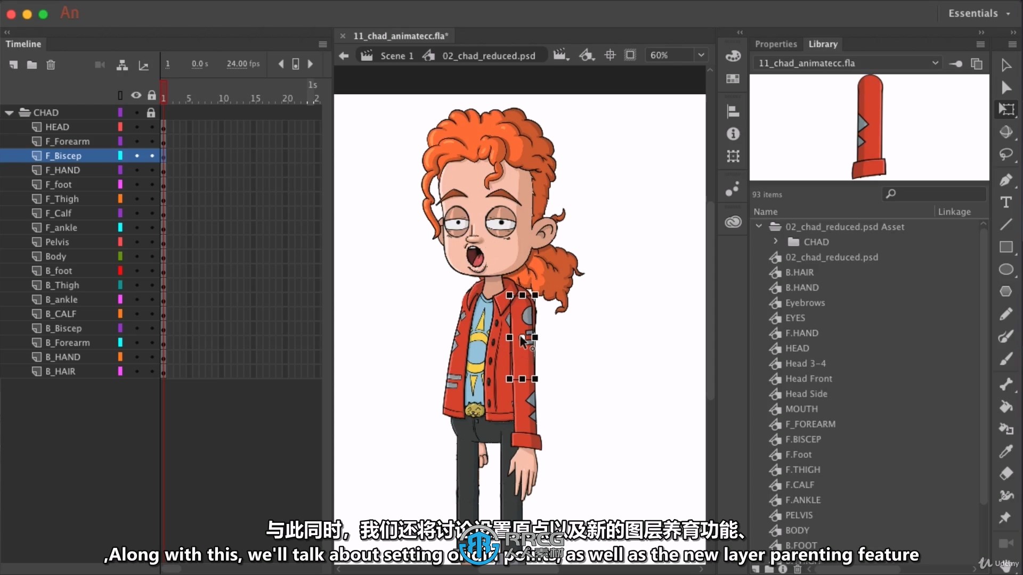Expand 02_chad_reduced.psd Asset tree
Image resolution: width=1023 pixels, height=575 pixels.
[759, 226]
